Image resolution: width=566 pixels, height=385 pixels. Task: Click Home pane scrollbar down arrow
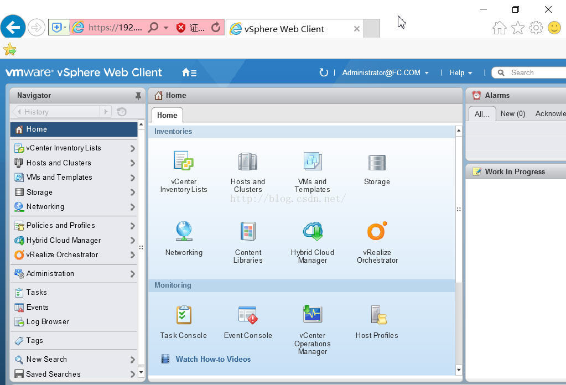click(459, 370)
